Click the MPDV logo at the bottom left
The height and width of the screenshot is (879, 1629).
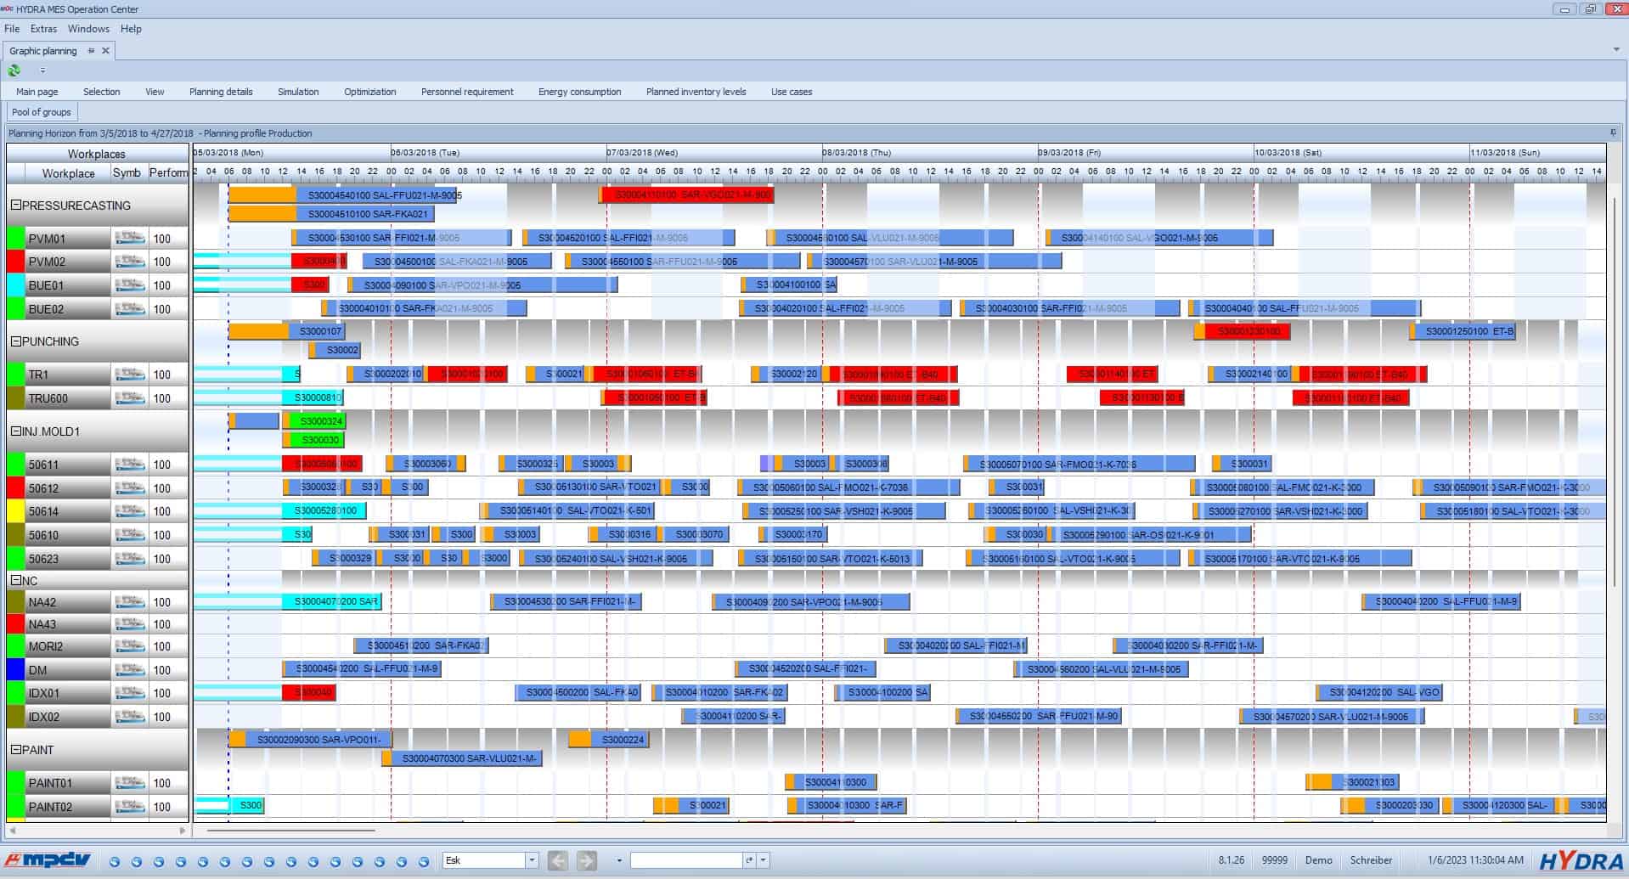click(47, 859)
